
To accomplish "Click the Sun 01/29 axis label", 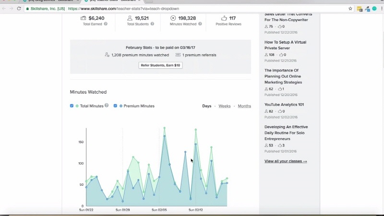I will pos(123,210).
